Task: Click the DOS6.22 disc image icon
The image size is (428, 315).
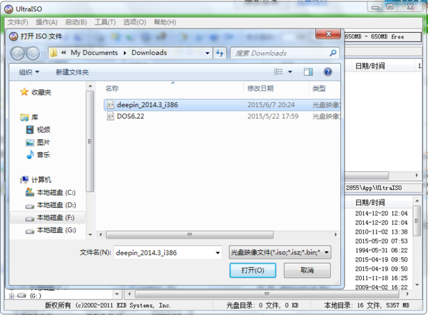Action: pyautogui.click(x=111, y=116)
